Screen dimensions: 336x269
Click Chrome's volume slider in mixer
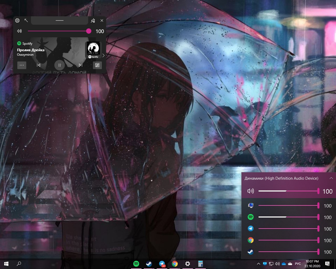[289, 240]
